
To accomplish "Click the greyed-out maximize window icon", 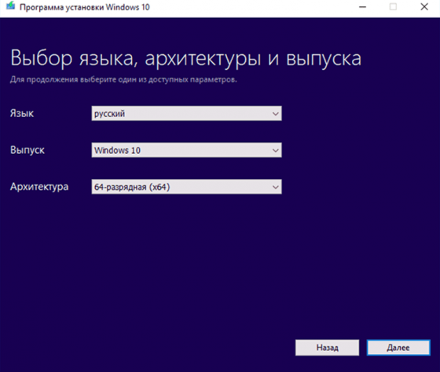I will coord(393,7).
